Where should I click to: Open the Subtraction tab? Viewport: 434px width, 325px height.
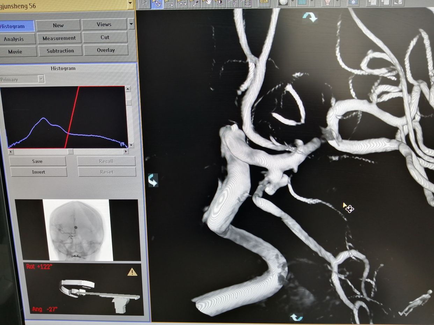pyautogui.click(x=60, y=51)
